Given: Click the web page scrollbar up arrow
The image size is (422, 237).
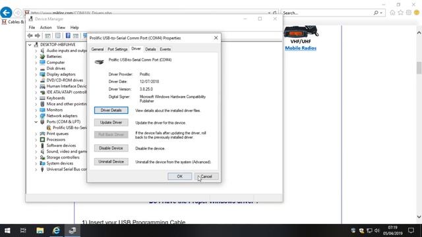Looking at the screenshot, I should click(419, 33).
